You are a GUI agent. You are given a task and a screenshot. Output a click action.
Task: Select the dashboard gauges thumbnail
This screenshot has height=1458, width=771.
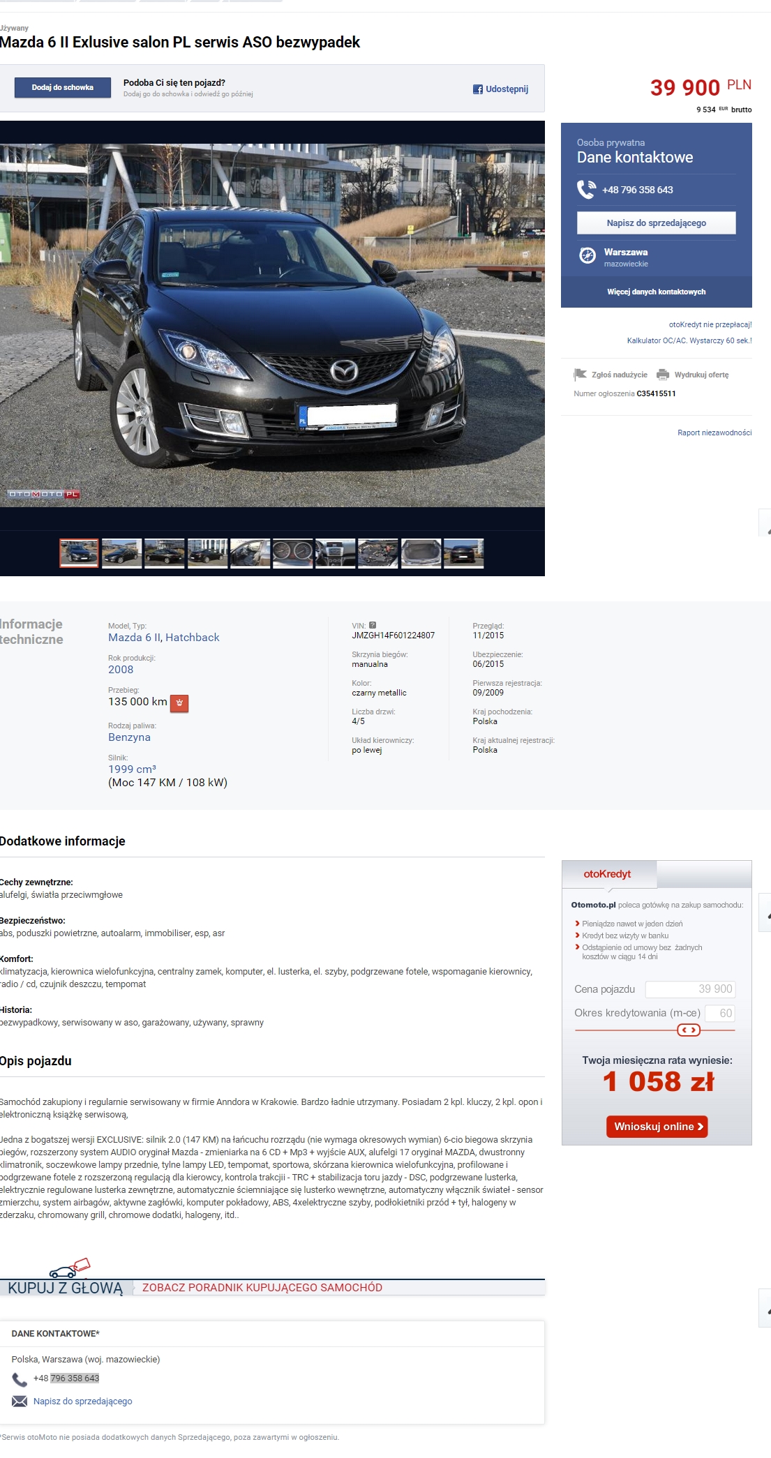(293, 553)
